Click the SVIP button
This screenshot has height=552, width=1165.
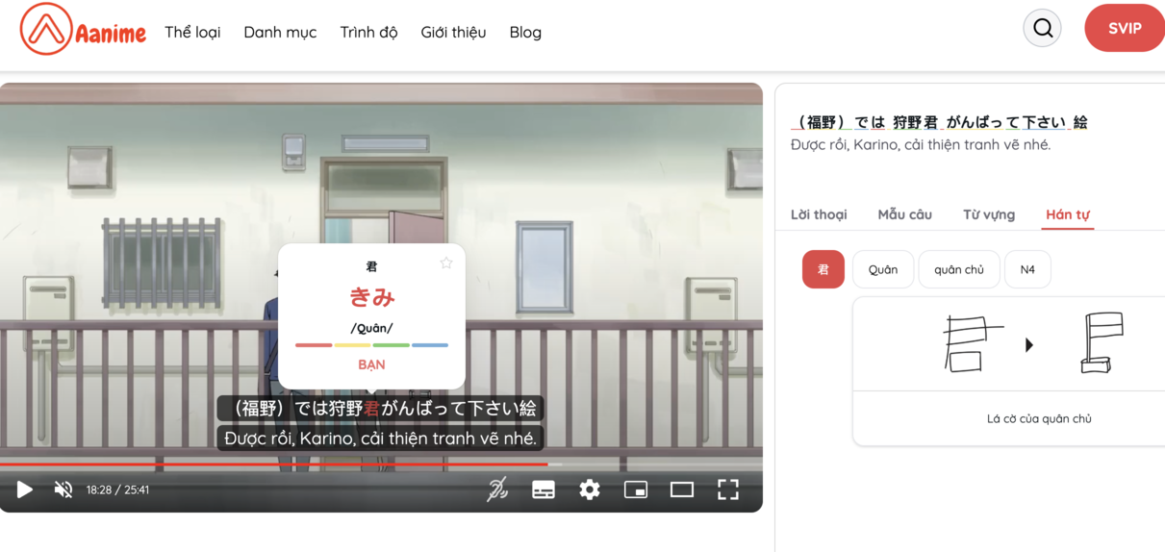(1124, 29)
